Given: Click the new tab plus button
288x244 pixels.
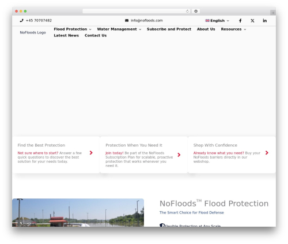Looking at the screenshot, I should click(x=273, y=13).
